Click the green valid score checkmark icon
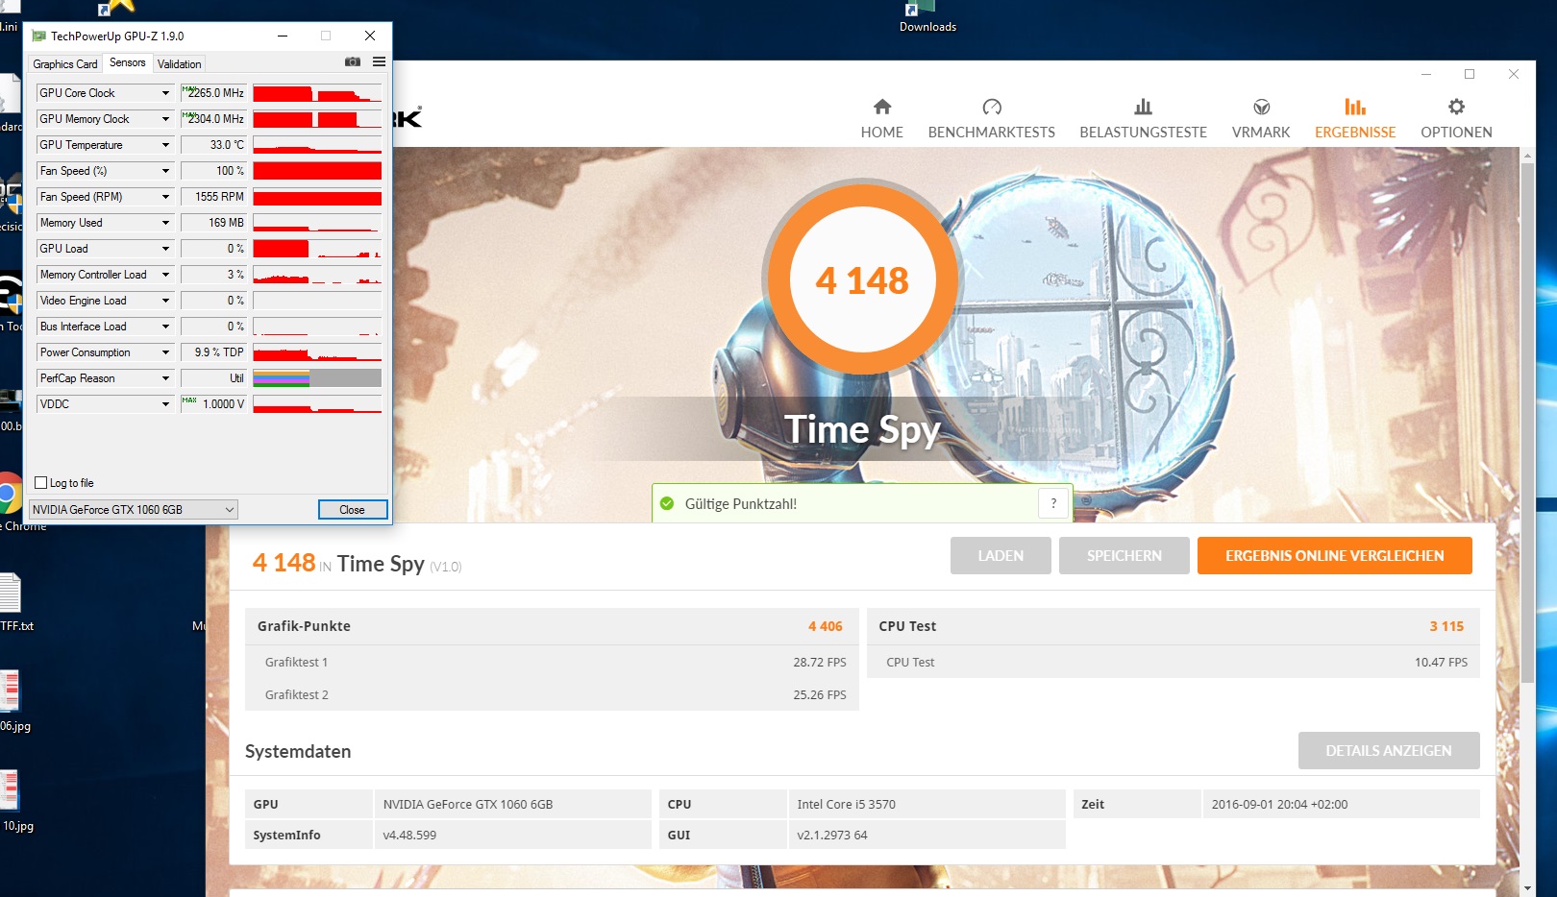The width and height of the screenshot is (1557, 897). (x=667, y=503)
